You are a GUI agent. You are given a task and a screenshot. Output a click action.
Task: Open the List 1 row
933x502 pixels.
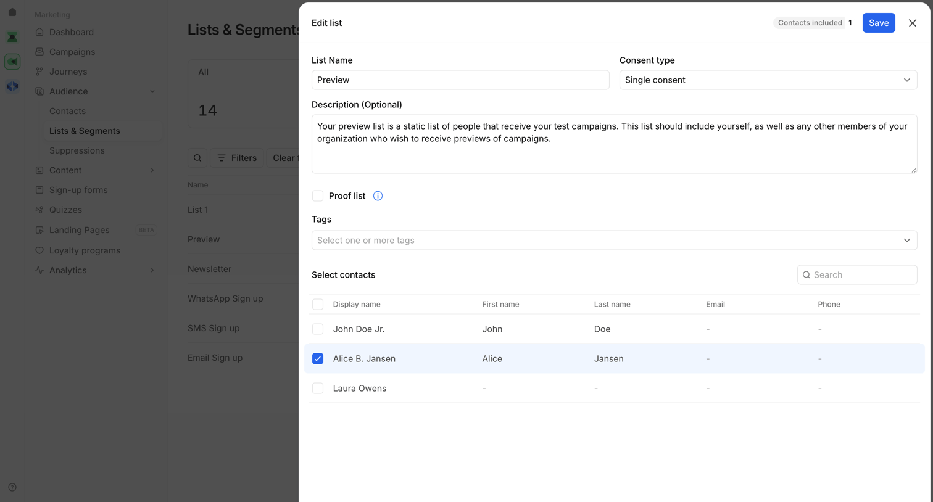(x=197, y=210)
